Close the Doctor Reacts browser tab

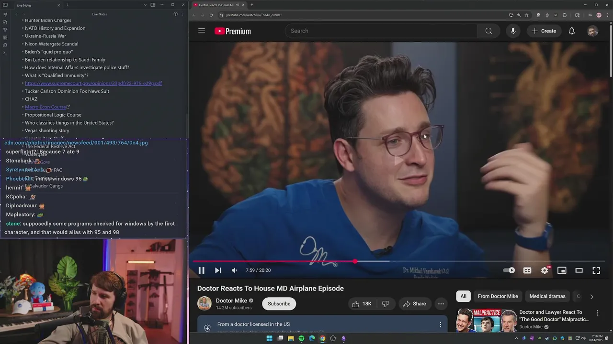[243, 5]
